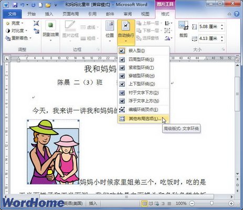Click the zoom out minus button
Screen dimensions: 243x210
(192, 204)
